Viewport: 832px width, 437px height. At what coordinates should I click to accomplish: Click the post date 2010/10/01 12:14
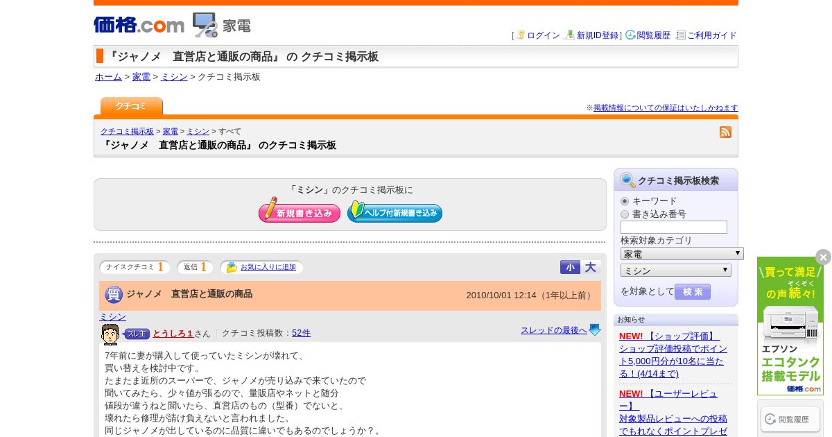[x=501, y=295]
